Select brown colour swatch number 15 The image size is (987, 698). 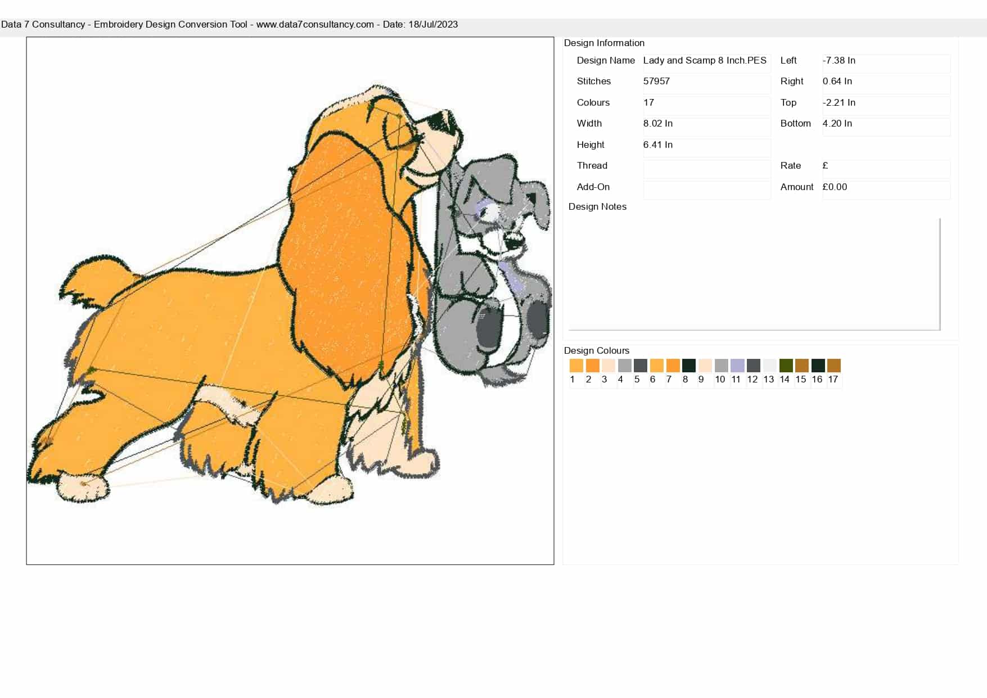tap(801, 366)
